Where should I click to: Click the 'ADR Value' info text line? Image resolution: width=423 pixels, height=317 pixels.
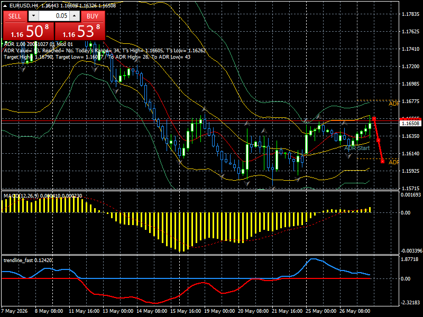(x=105, y=51)
